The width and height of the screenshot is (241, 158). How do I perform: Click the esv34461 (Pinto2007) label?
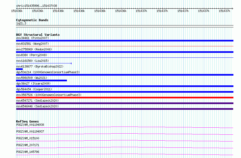[x=32, y=38]
